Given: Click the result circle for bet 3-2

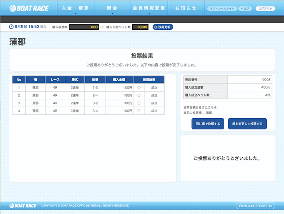Looking at the screenshot, I should point(139,103).
